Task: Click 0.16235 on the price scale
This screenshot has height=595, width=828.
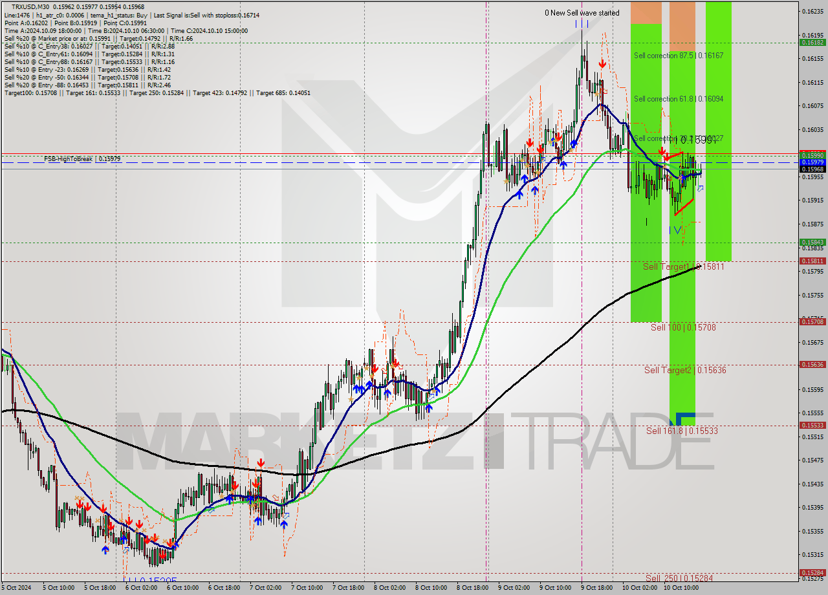Action: coord(812,12)
